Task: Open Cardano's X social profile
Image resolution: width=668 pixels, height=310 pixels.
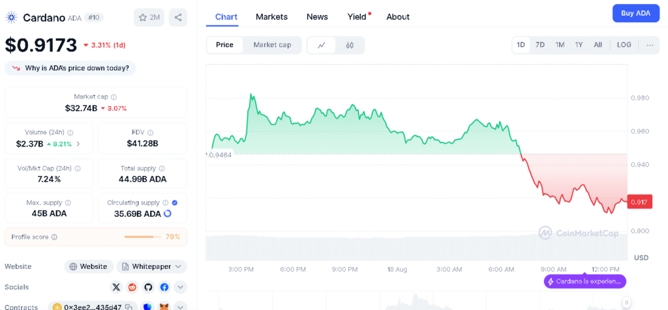Action: point(116,287)
